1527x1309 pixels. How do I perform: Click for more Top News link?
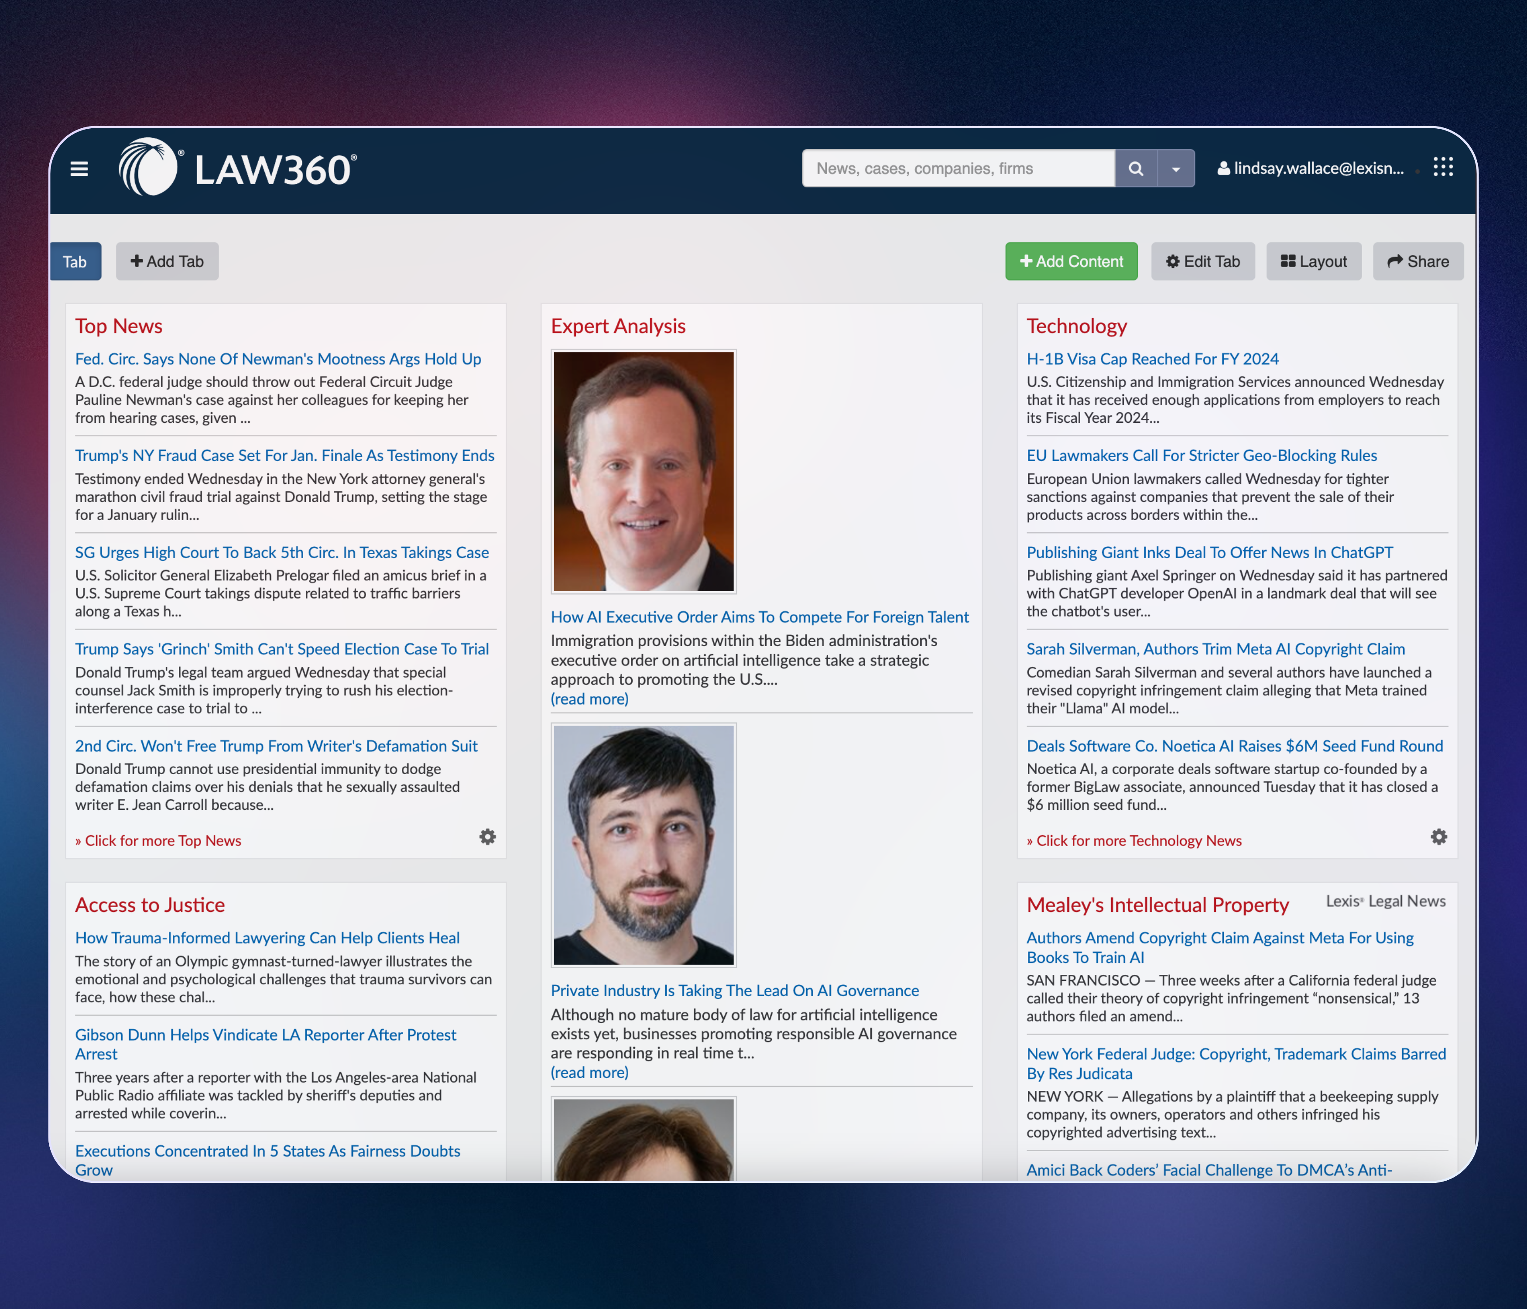coord(157,840)
